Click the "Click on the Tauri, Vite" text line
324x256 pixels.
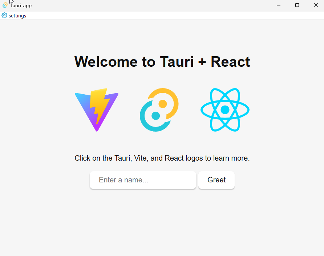click(162, 158)
